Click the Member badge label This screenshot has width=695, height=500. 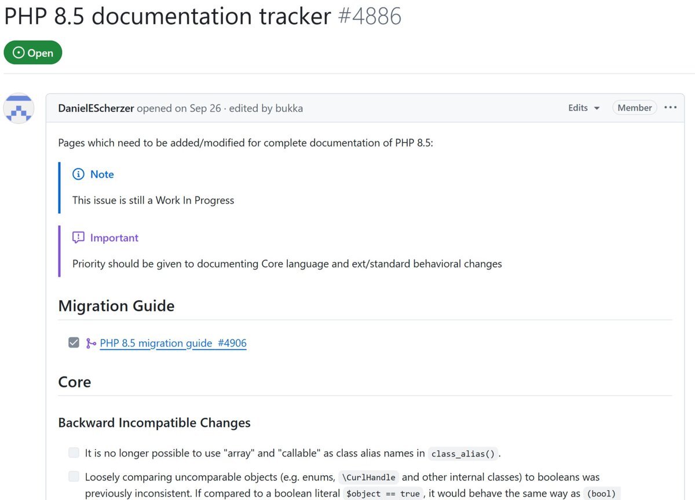tap(634, 108)
